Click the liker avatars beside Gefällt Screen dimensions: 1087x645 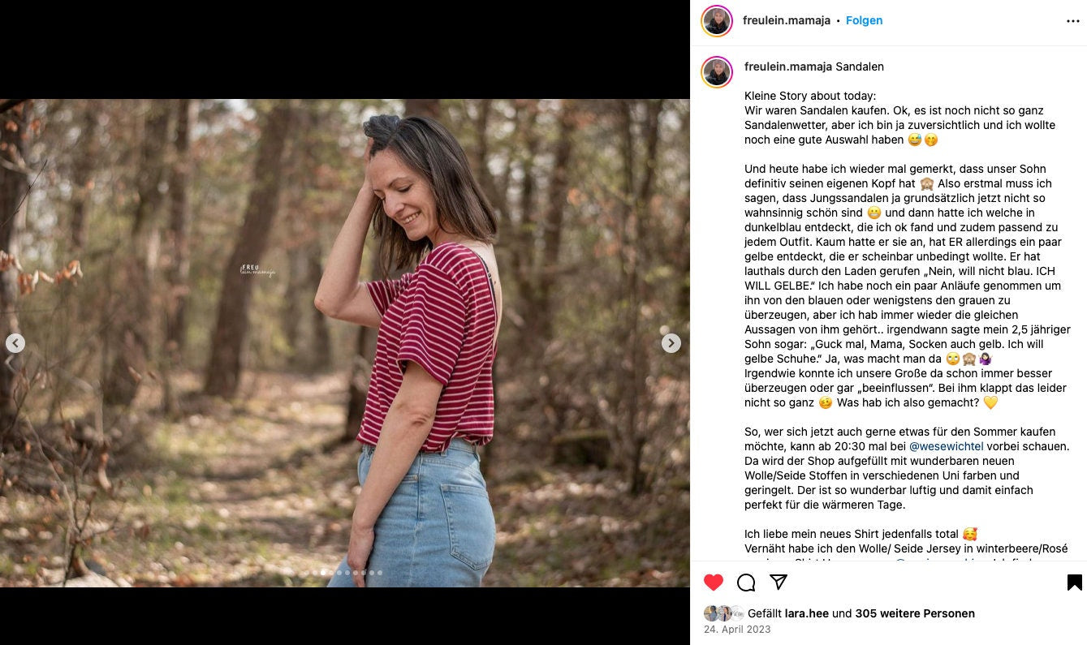coord(723,613)
